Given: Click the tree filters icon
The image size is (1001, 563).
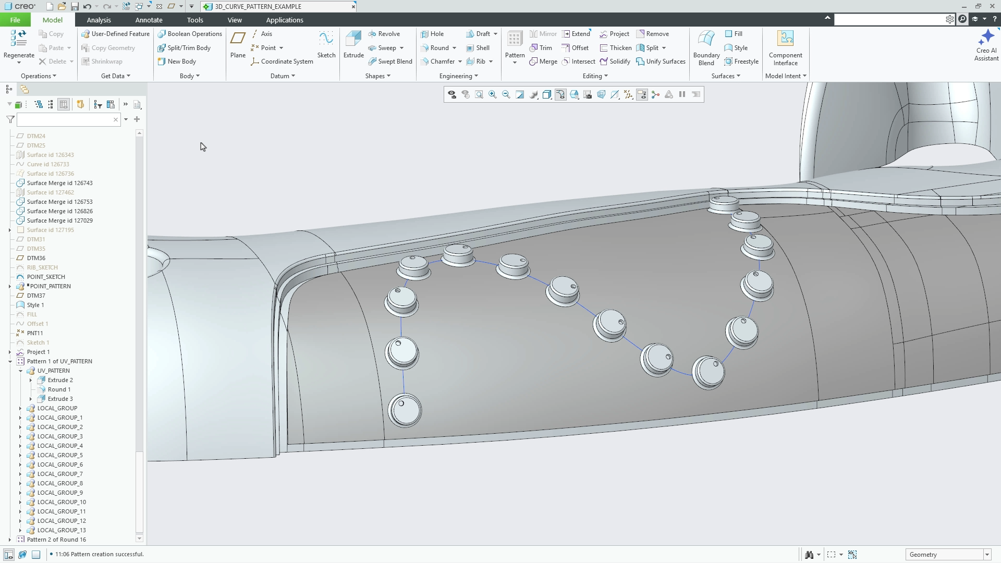Looking at the screenshot, I should [98, 105].
